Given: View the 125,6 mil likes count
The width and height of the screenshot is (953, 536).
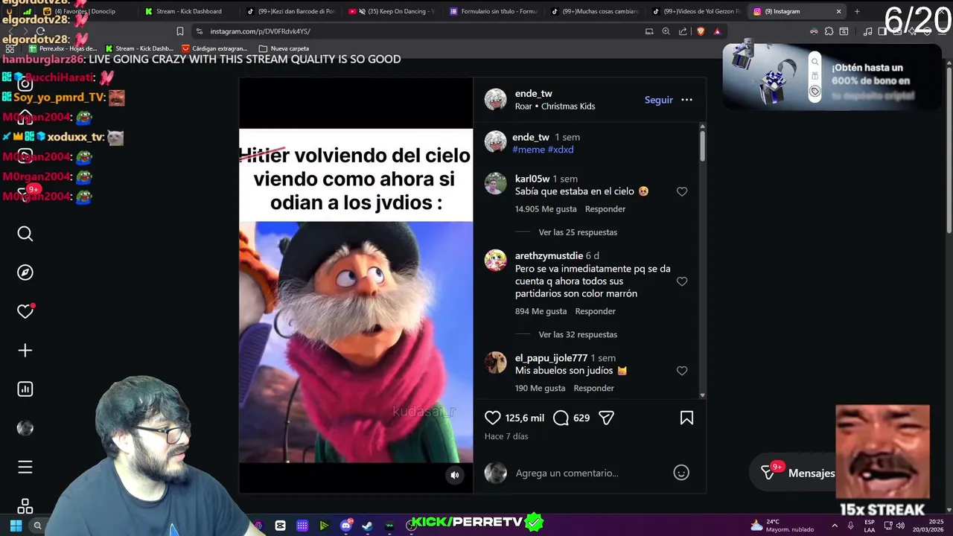Looking at the screenshot, I should 525,418.
